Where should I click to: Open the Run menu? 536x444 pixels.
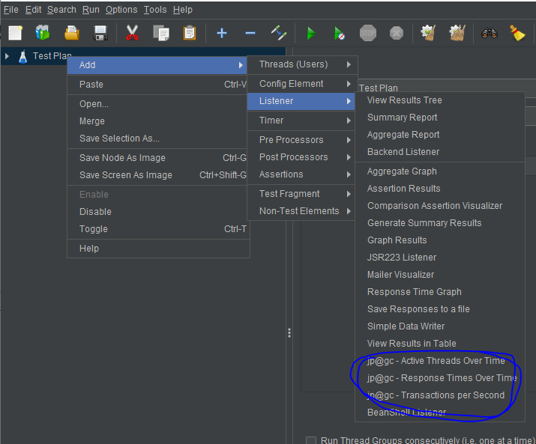(91, 10)
